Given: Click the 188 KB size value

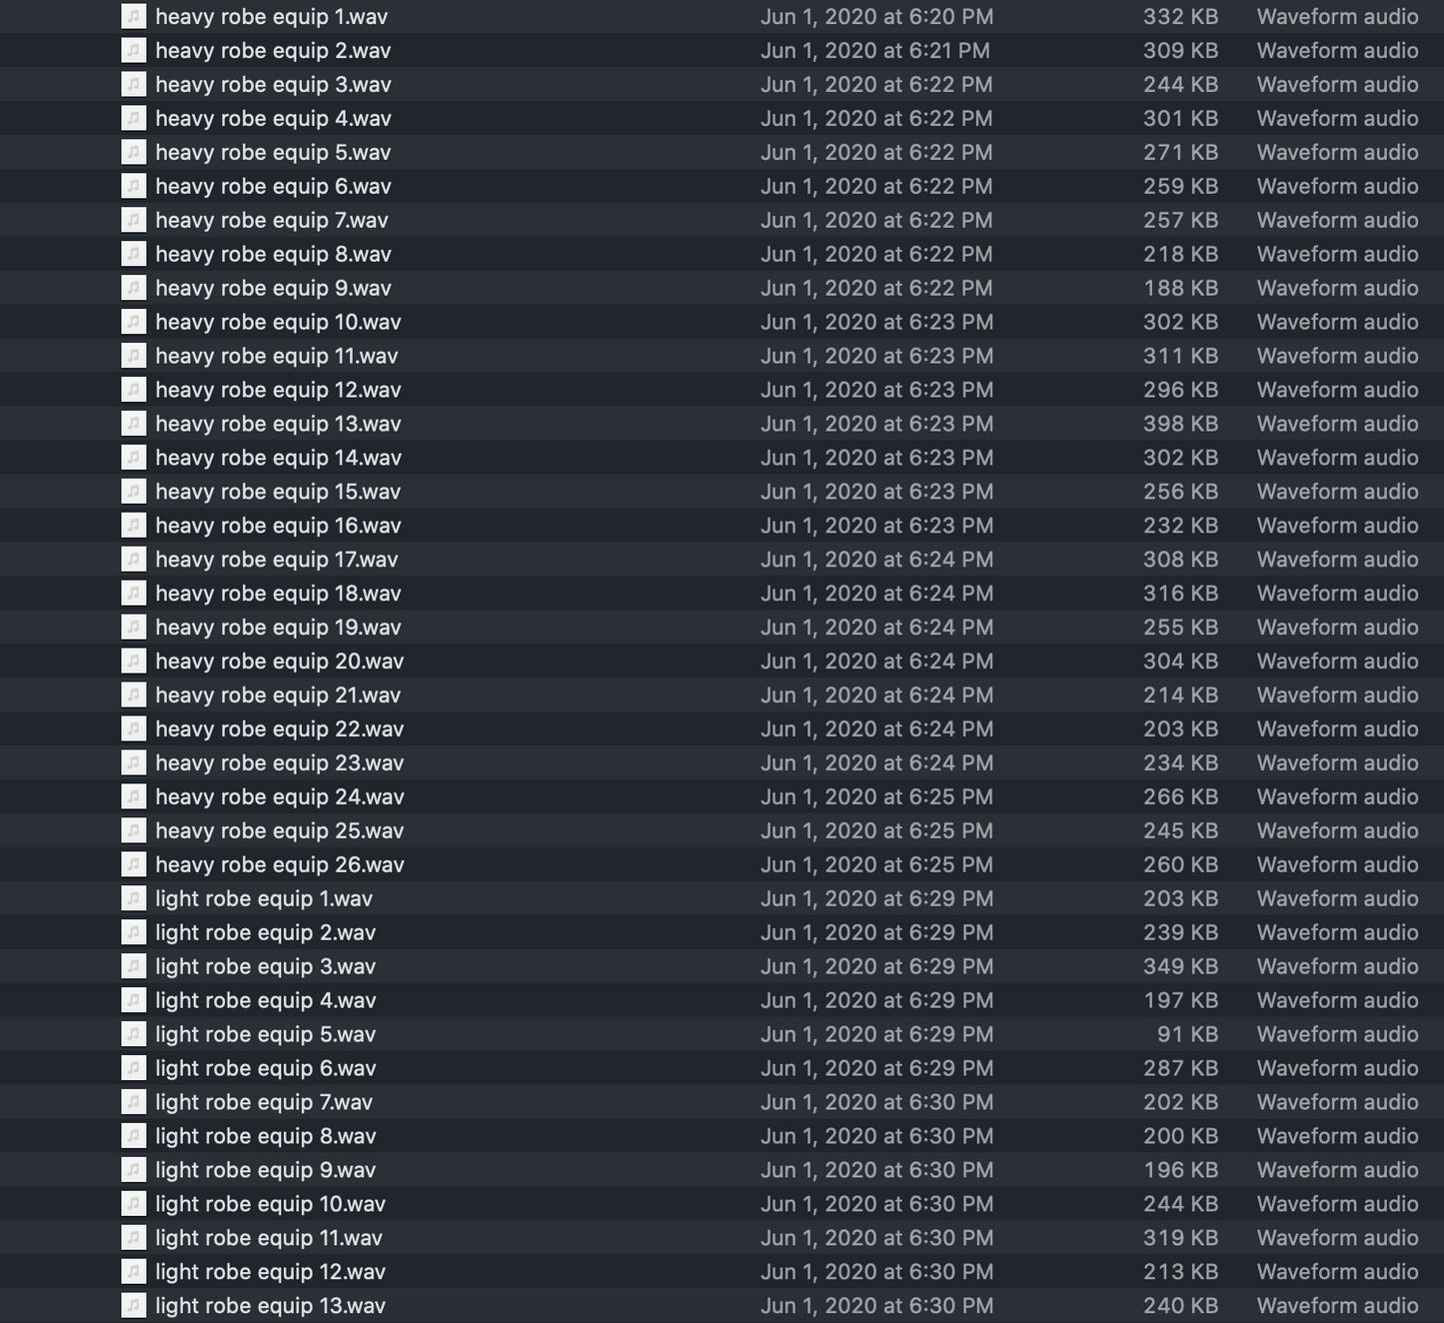Looking at the screenshot, I should point(1180,288).
